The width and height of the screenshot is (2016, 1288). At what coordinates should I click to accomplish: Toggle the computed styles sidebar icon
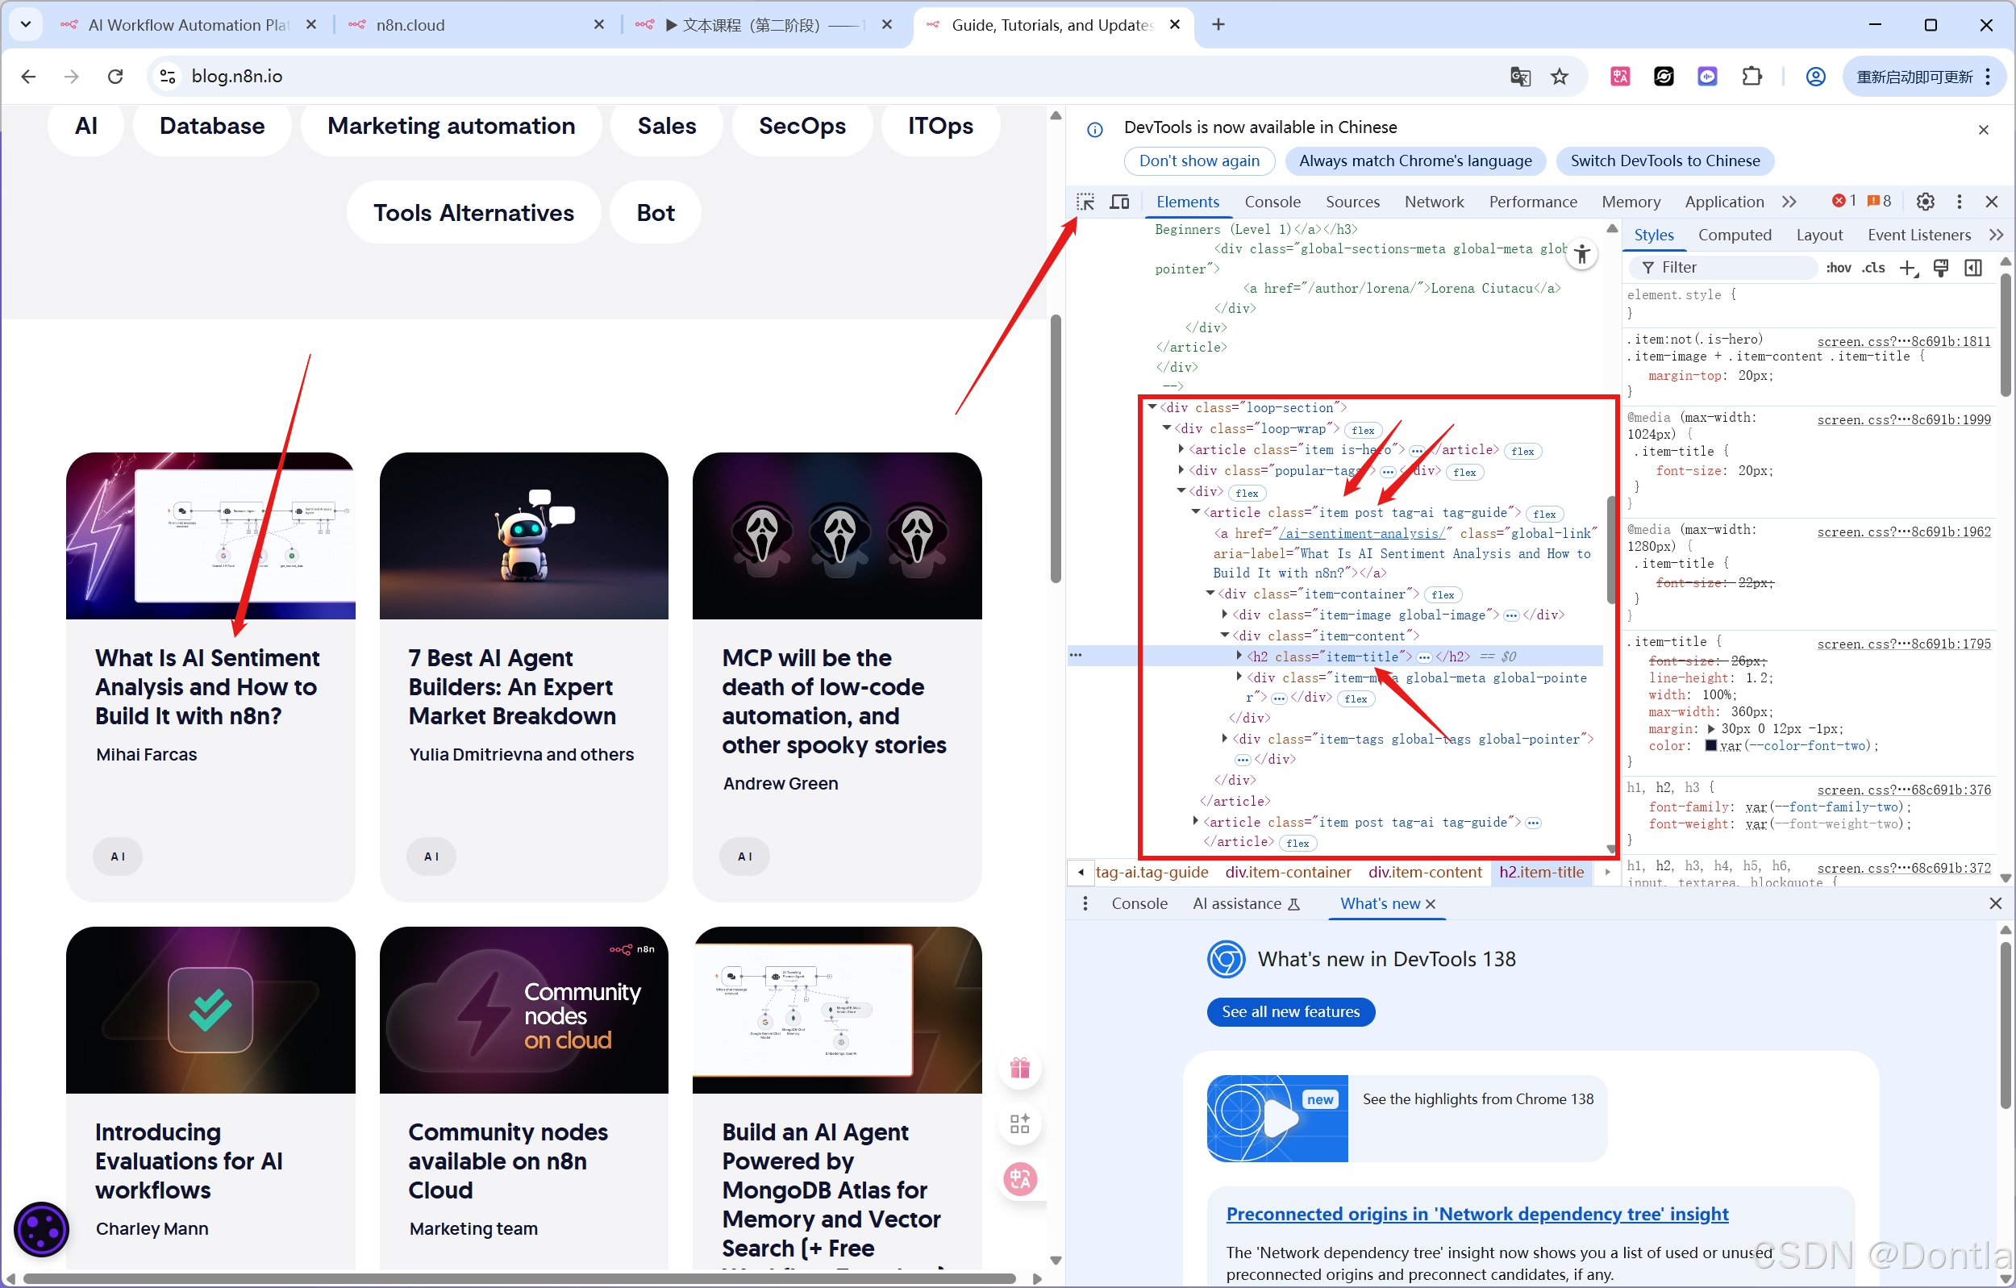[1973, 268]
